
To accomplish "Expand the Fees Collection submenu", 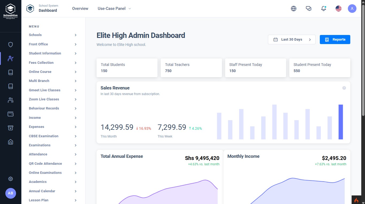I will pyautogui.click(x=53, y=63).
